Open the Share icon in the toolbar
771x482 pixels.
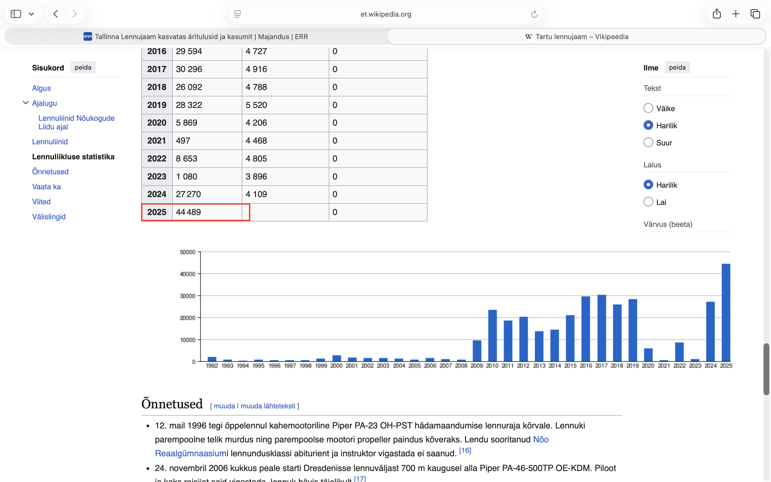(716, 14)
